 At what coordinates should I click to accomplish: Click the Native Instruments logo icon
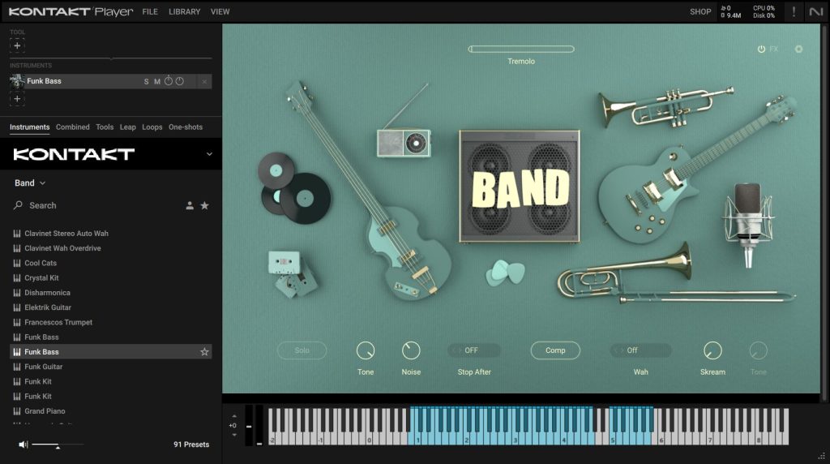[815, 11]
